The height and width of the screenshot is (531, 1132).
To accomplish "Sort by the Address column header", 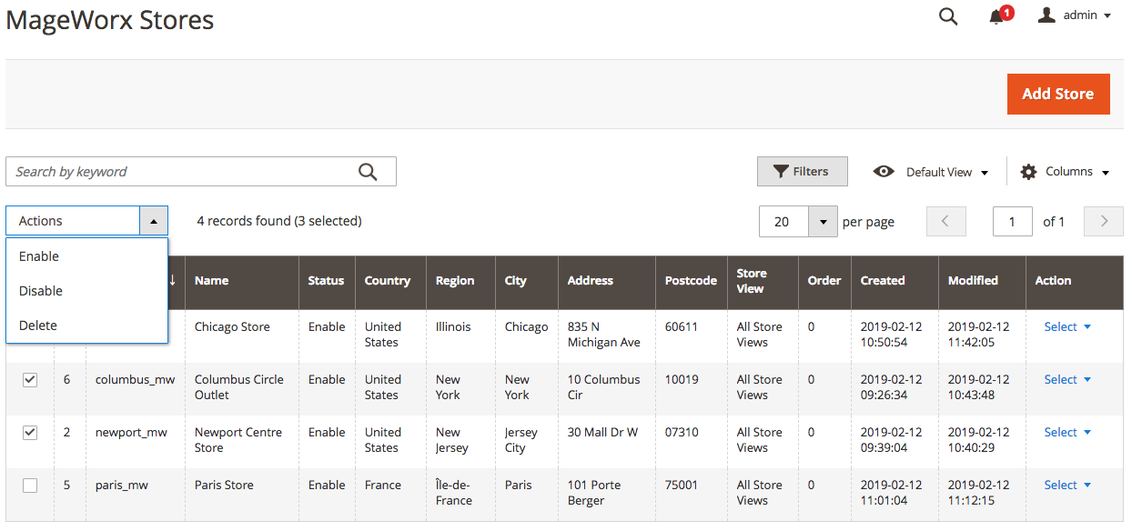I will click(x=607, y=281).
